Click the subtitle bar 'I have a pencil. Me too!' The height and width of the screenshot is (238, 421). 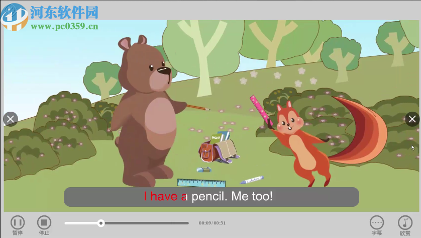click(212, 197)
